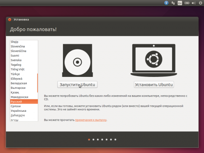Pick Tiếng Việt from the language list
204x153 pixels.
point(24,69)
